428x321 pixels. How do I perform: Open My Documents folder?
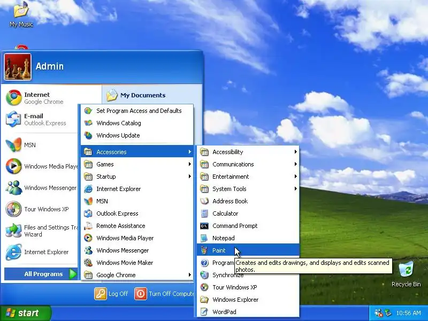click(x=136, y=95)
